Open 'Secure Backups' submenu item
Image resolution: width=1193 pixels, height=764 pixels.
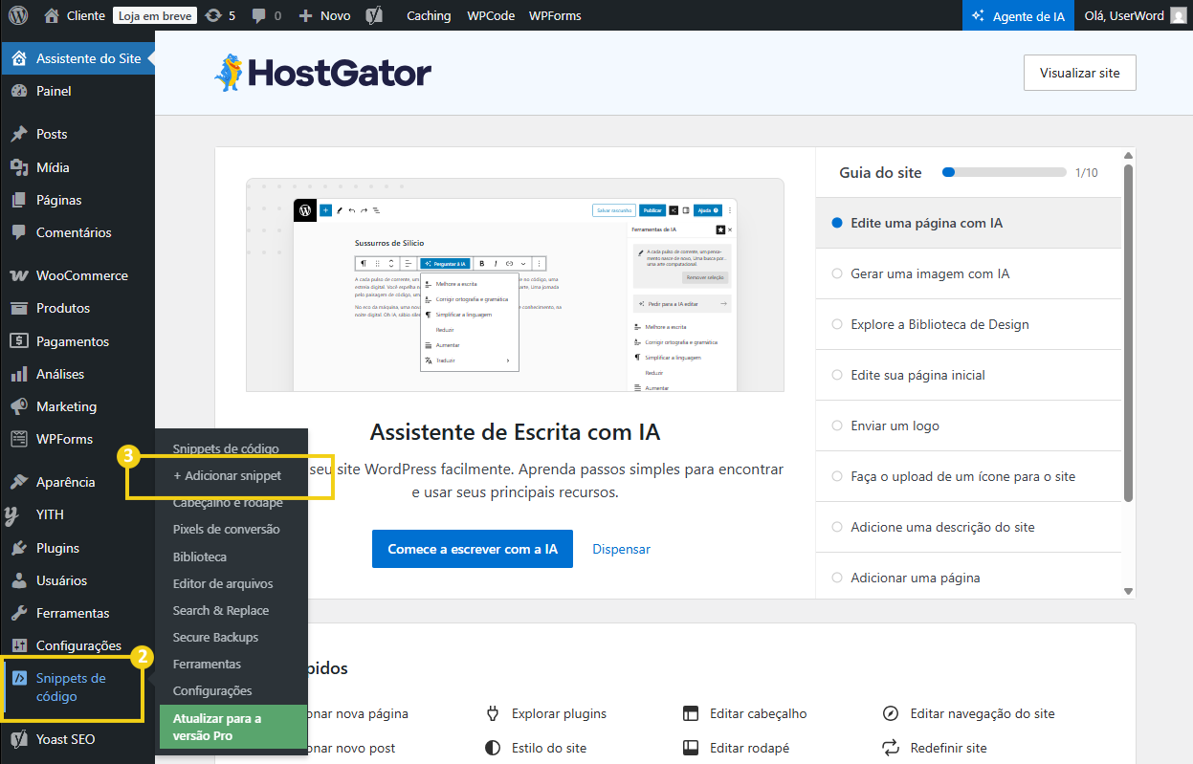(x=215, y=637)
